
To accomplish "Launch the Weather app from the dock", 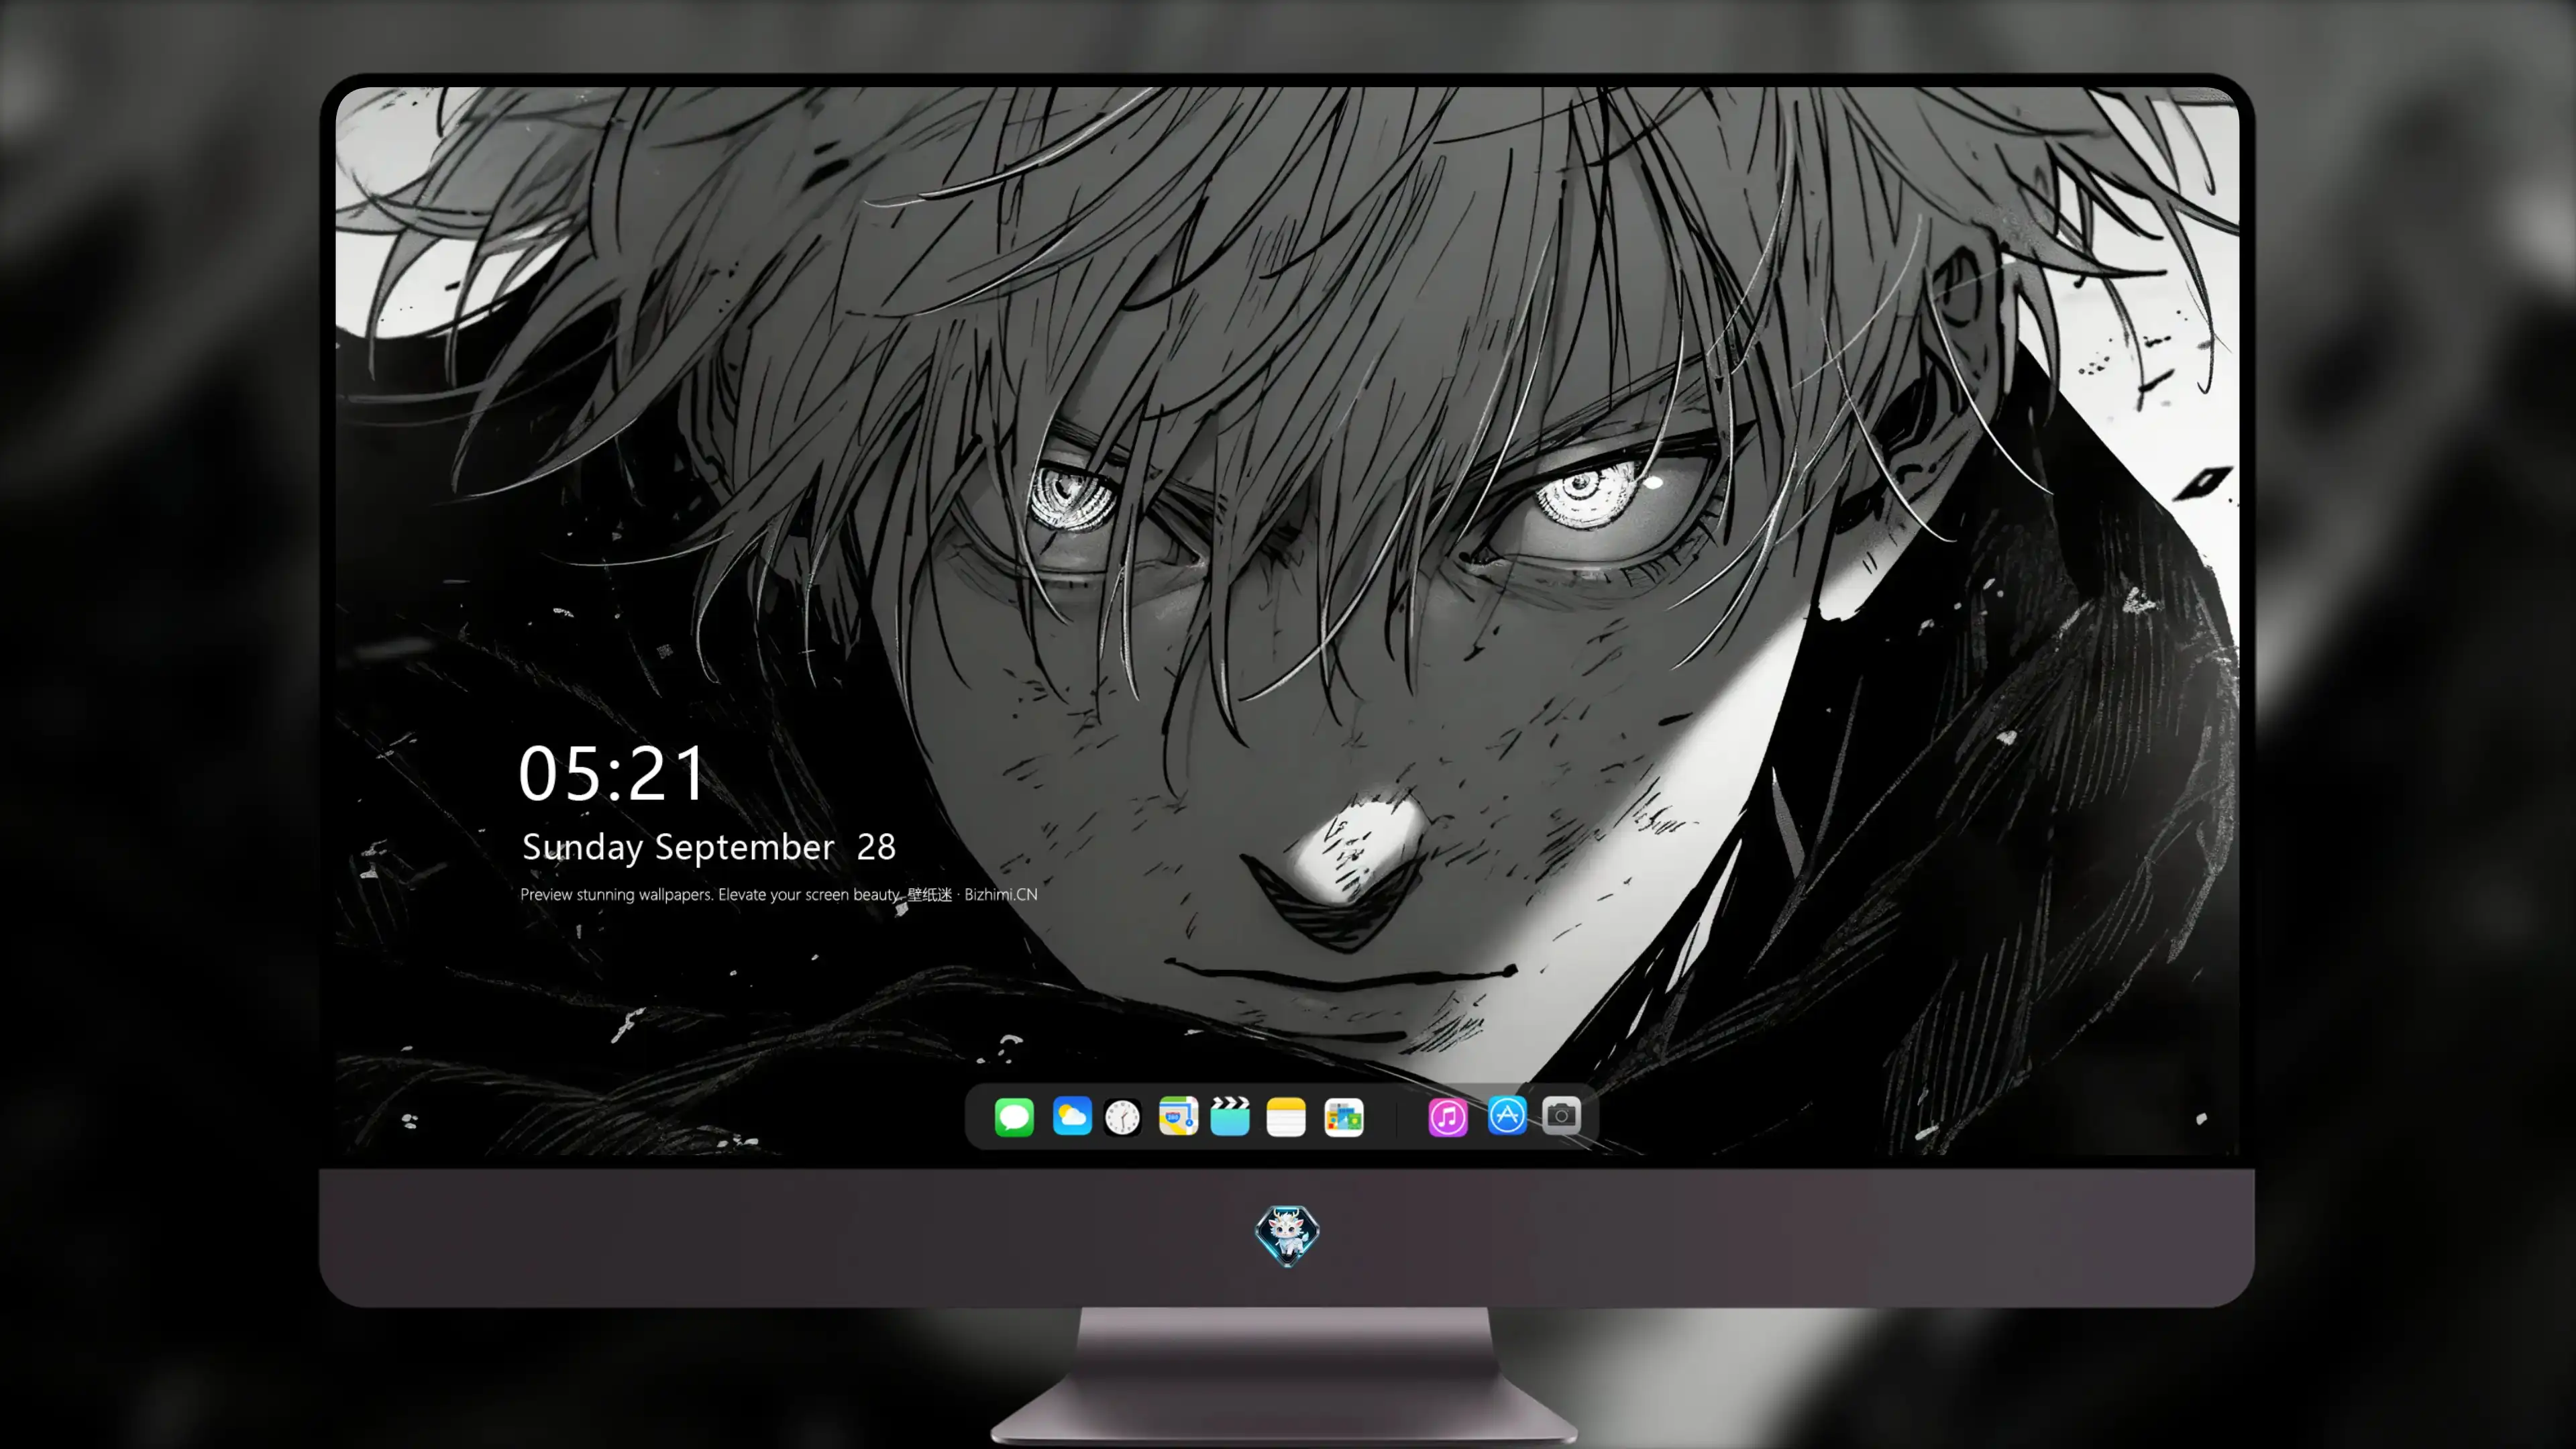I will [1072, 1116].
